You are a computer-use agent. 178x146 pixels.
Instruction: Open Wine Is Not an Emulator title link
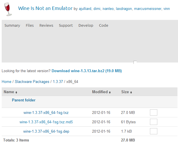pyautogui.click(x=45, y=8)
